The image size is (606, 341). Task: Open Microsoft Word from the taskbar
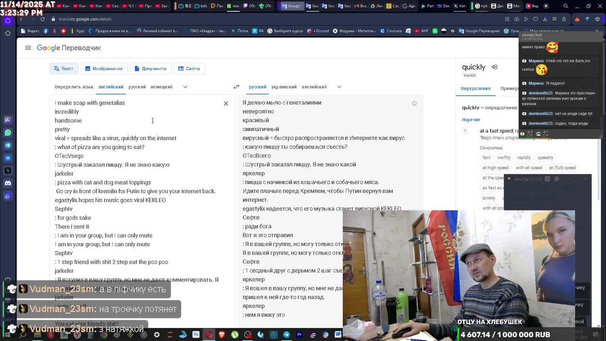(338, 335)
